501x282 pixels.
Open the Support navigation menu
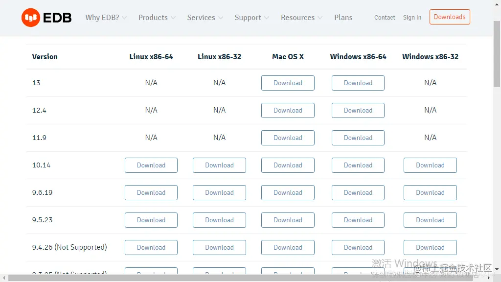coord(252,18)
